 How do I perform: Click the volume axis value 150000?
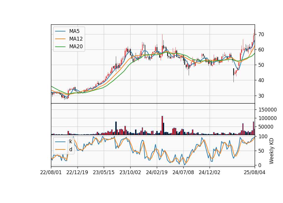267,110
